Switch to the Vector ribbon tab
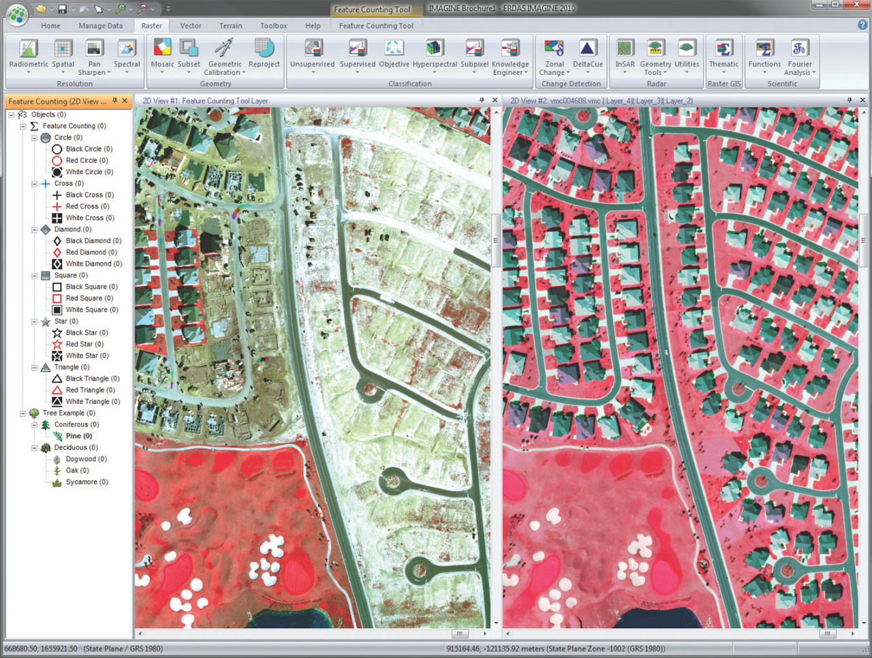872x658 pixels. 191,26
